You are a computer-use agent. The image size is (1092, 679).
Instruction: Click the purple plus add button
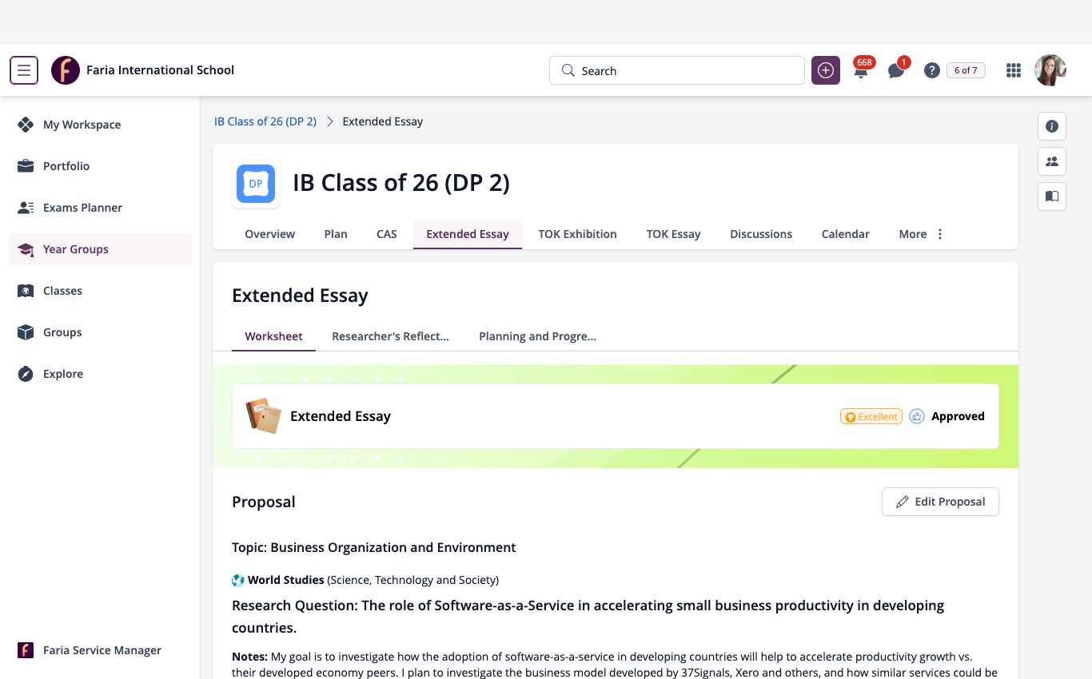click(826, 70)
